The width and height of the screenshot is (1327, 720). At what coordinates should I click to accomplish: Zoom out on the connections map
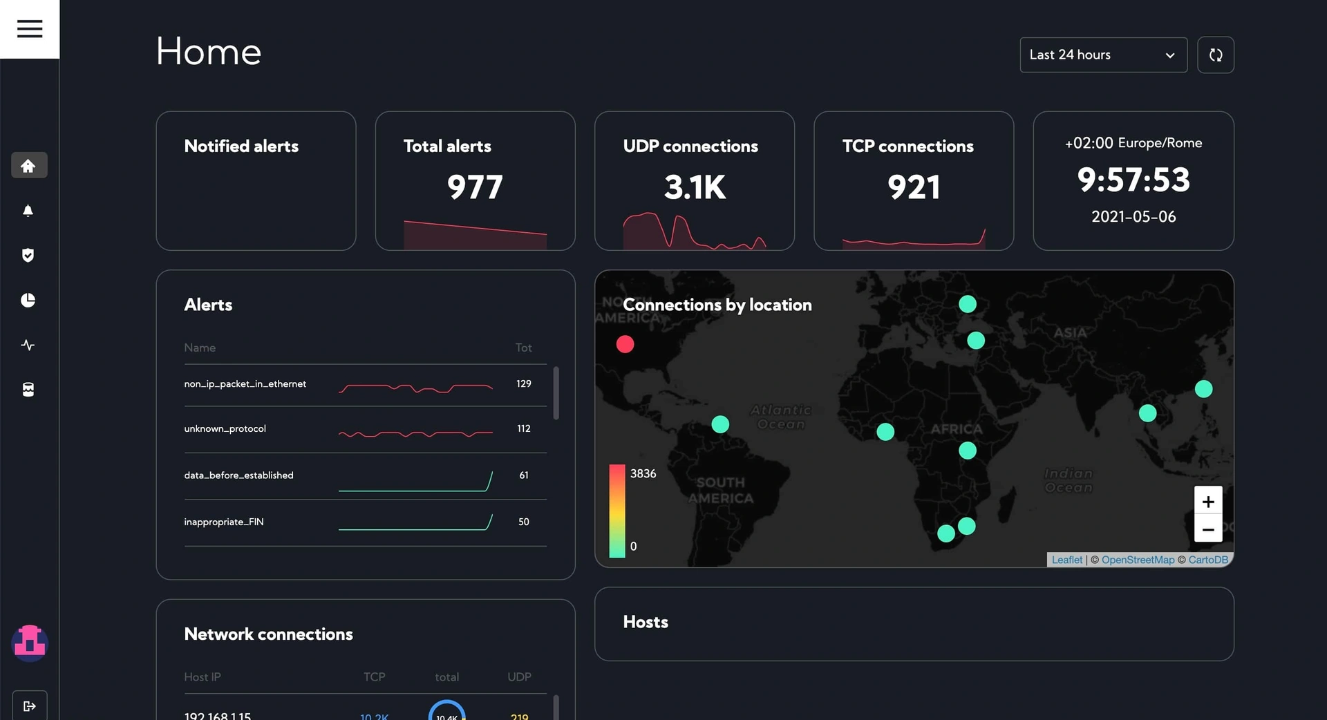[x=1208, y=529]
